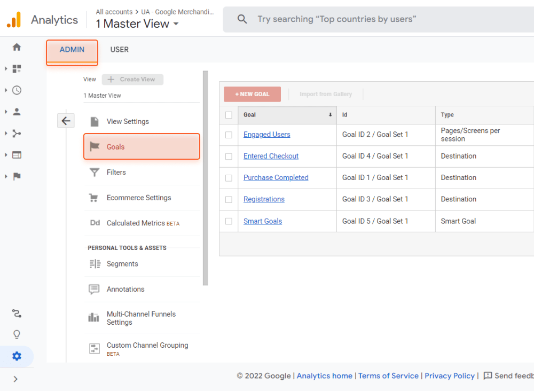Open the Home icon in left sidebar
The image size is (534, 391).
17,47
